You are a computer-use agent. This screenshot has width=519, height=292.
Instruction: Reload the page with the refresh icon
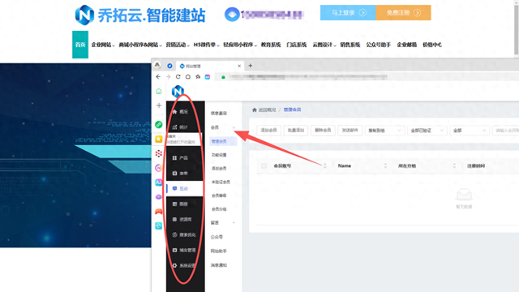178,77
